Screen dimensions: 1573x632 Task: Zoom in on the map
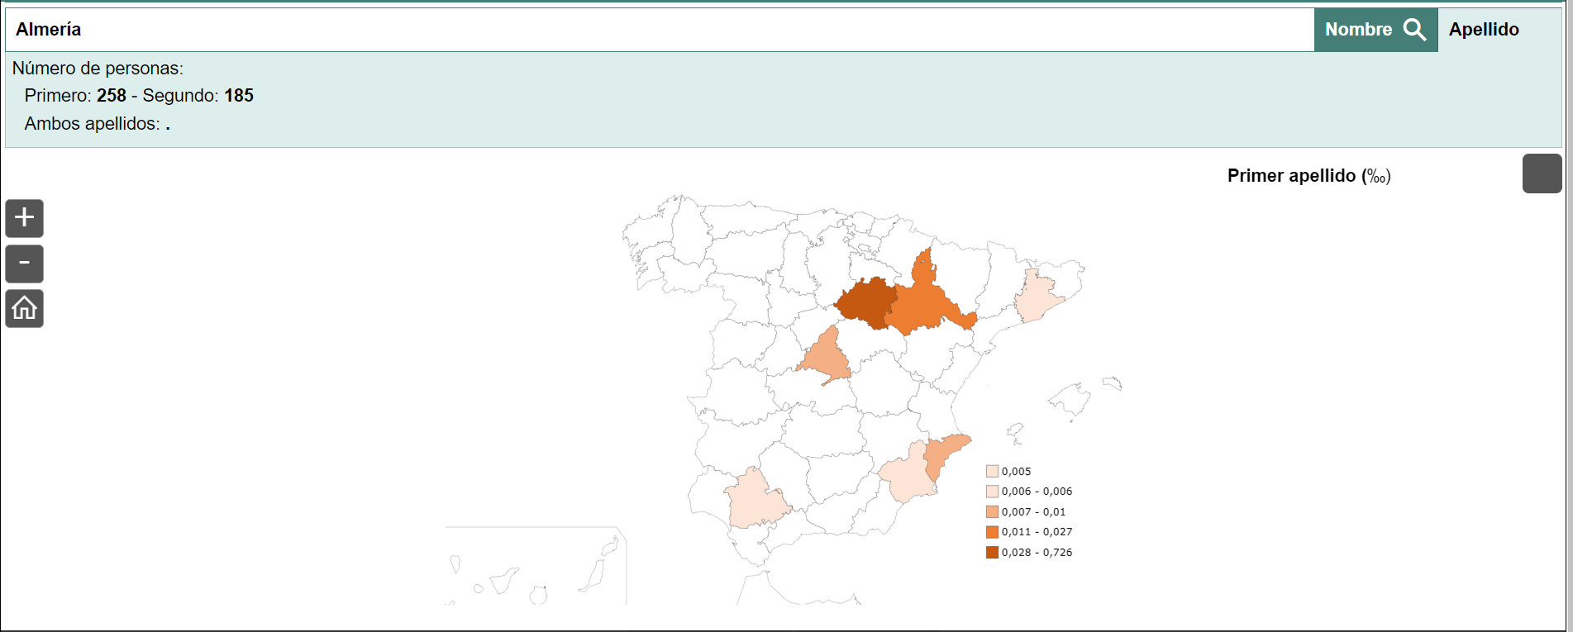25,218
